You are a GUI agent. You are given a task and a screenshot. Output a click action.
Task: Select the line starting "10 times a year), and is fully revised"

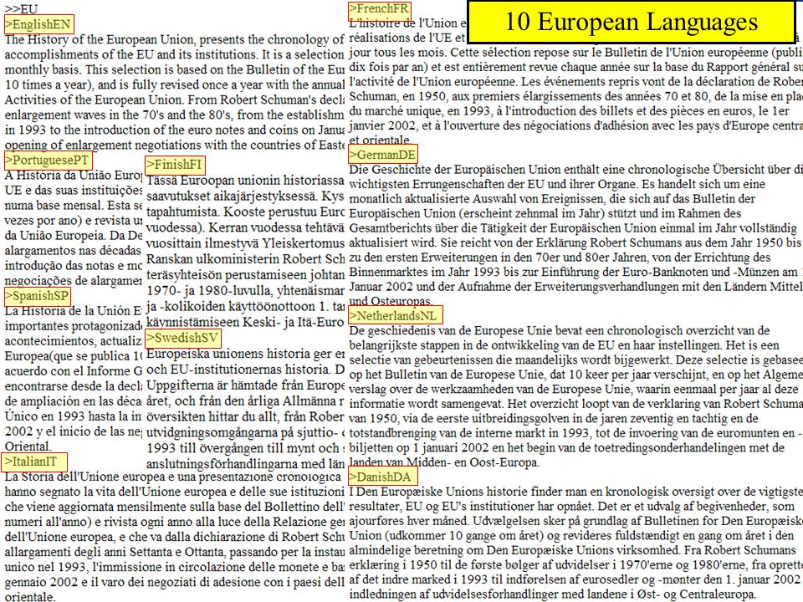[x=174, y=84]
